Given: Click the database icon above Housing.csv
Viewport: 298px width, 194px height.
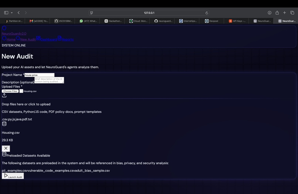Looking at the screenshot, I should [4, 124].
